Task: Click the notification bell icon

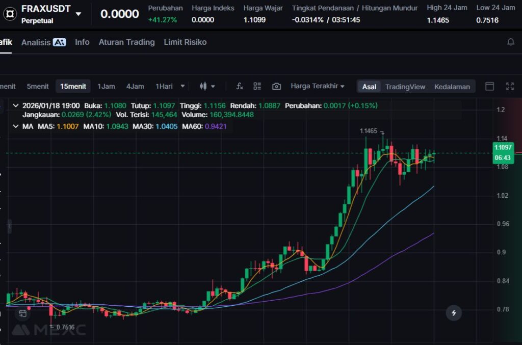Action: pos(510,42)
